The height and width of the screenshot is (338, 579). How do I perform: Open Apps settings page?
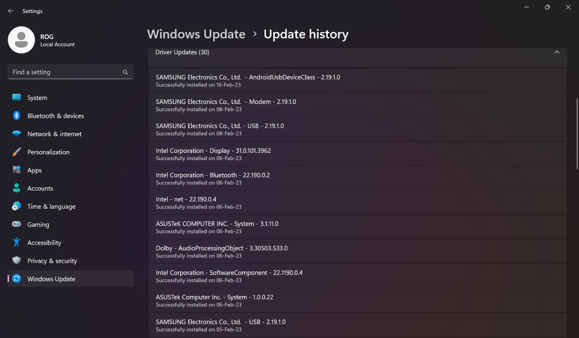[x=71, y=170]
